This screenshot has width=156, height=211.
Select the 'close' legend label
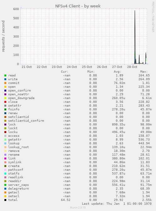point(13,102)
